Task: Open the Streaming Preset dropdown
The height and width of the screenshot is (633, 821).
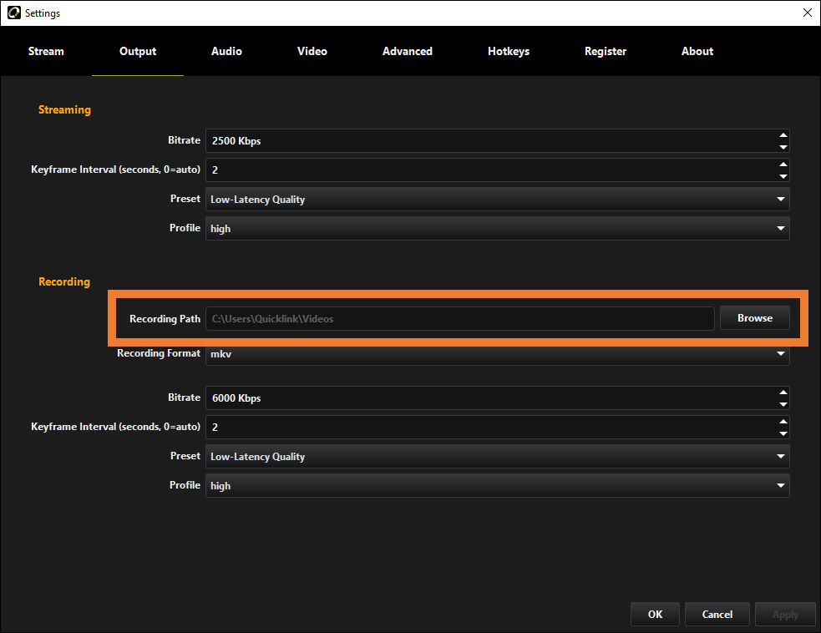Action: (498, 200)
